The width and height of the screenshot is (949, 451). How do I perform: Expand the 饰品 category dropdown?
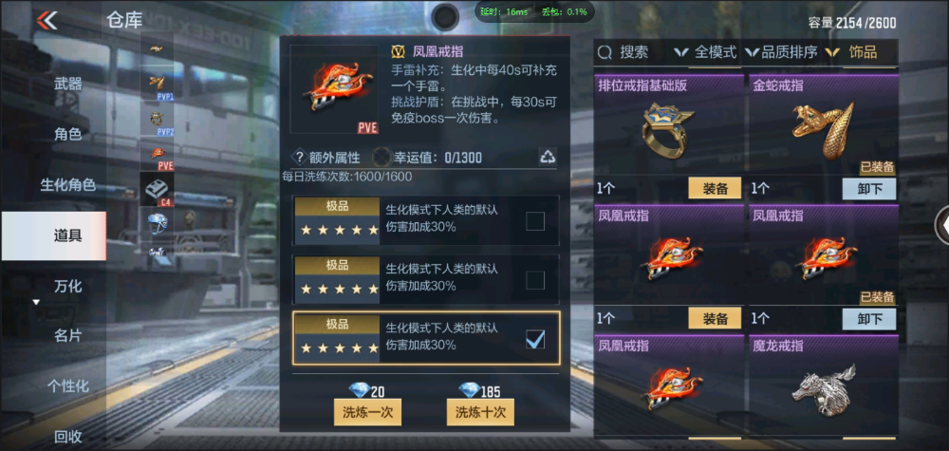[x=851, y=52]
